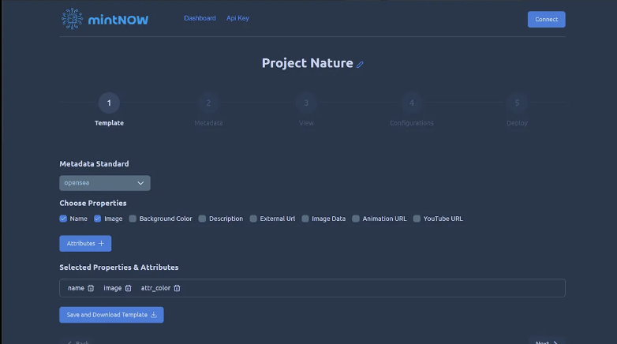Remove attr_color with its trash icon
Viewport: 617px width, 344px height.
click(x=177, y=288)
